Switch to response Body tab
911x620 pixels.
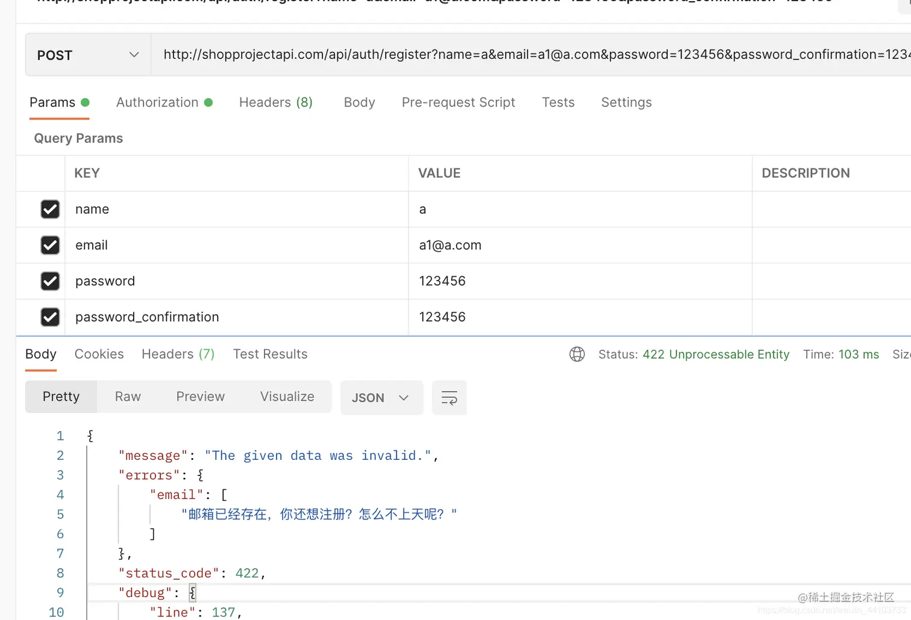(41, 354)
